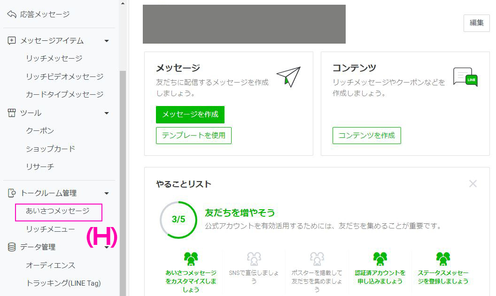Screen dimensions: 496x296
Task: Click the データ管理 section label
Action: click(x=38, y=247)
